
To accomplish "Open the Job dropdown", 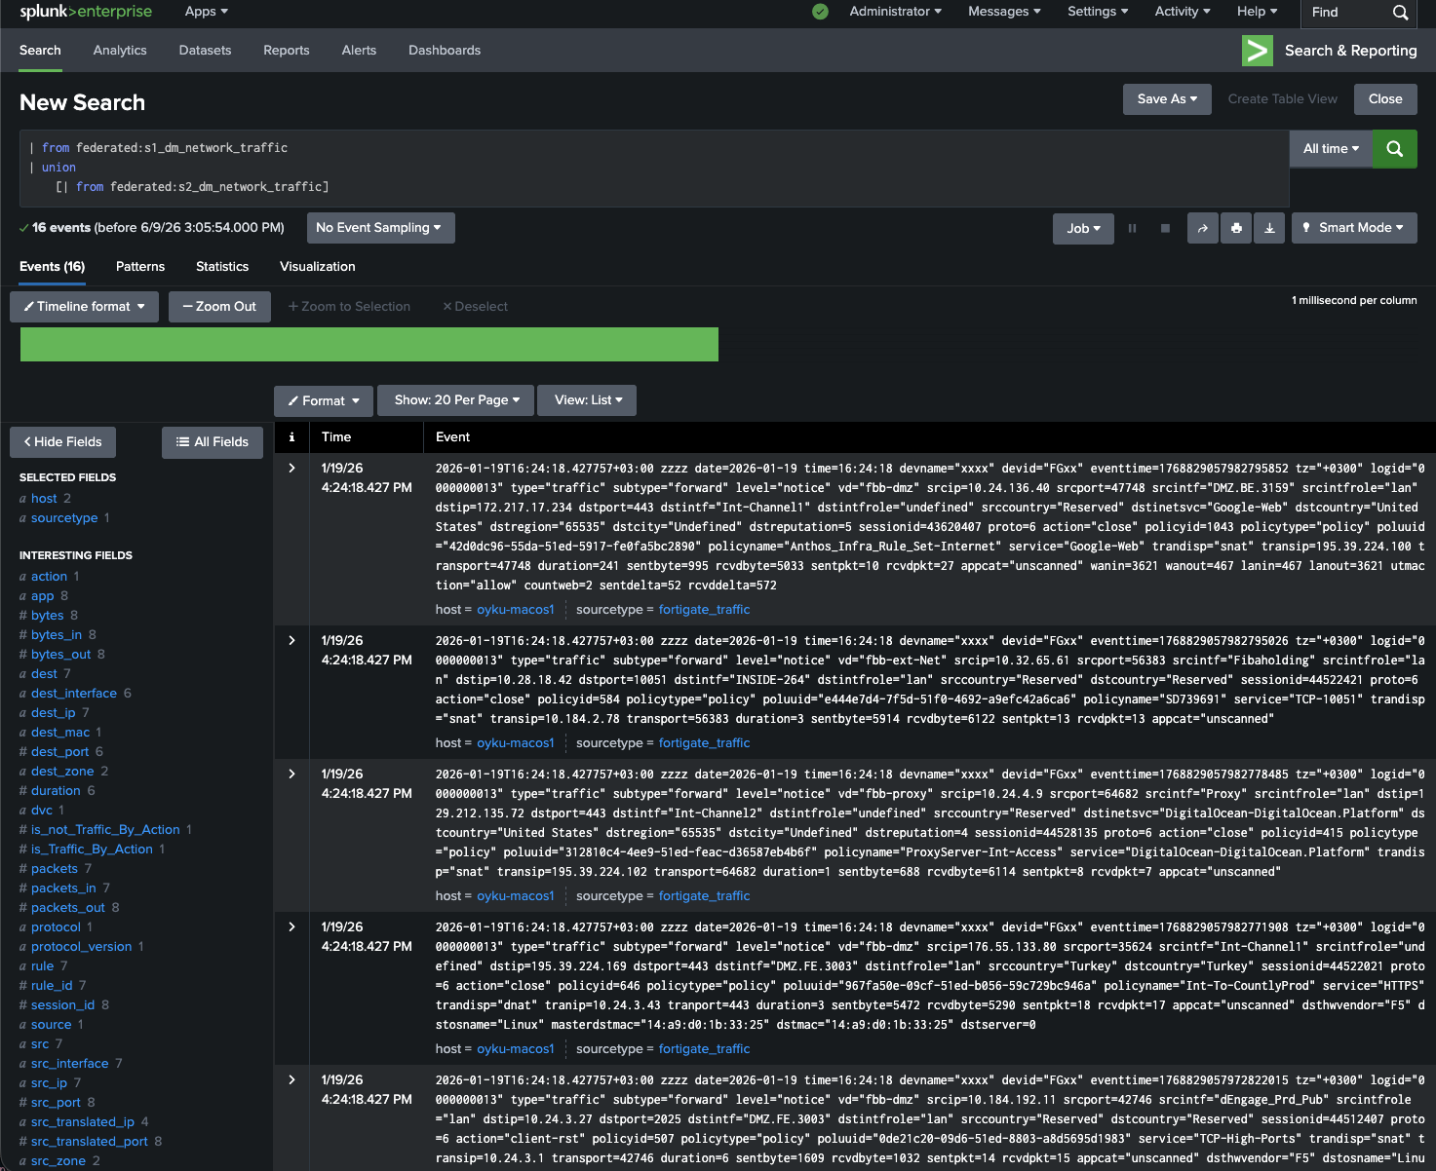I will 1083,228.
